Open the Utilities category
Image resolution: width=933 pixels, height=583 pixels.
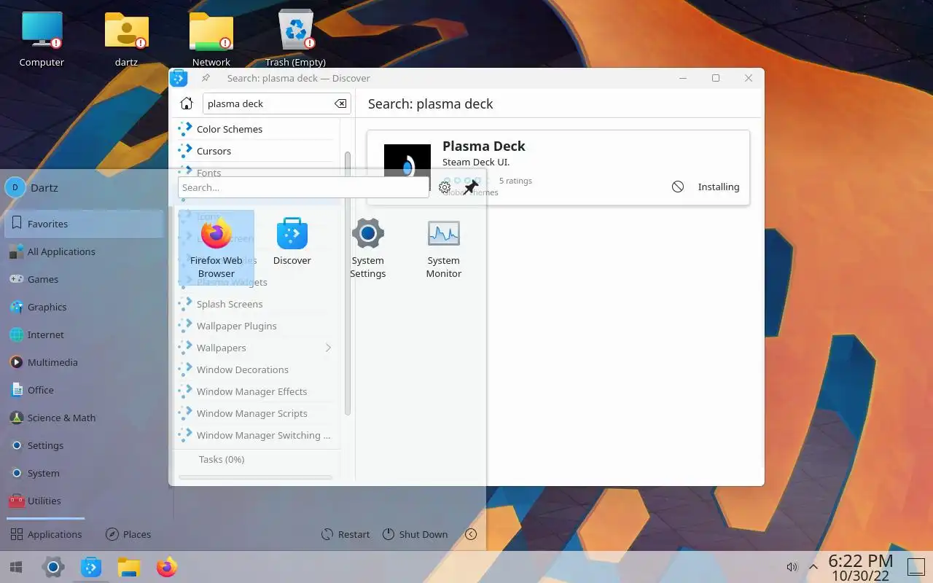click(x=85, y=501)
